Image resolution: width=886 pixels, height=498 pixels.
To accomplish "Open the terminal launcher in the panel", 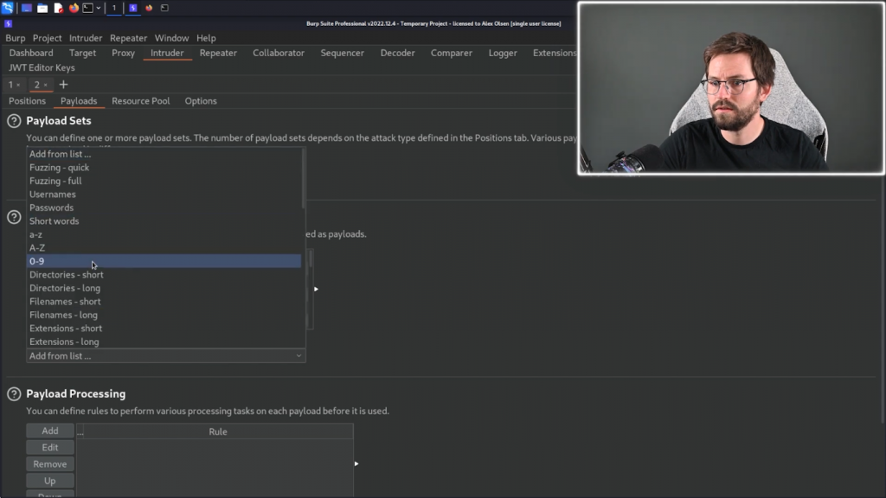I will [x=88, y=8].
